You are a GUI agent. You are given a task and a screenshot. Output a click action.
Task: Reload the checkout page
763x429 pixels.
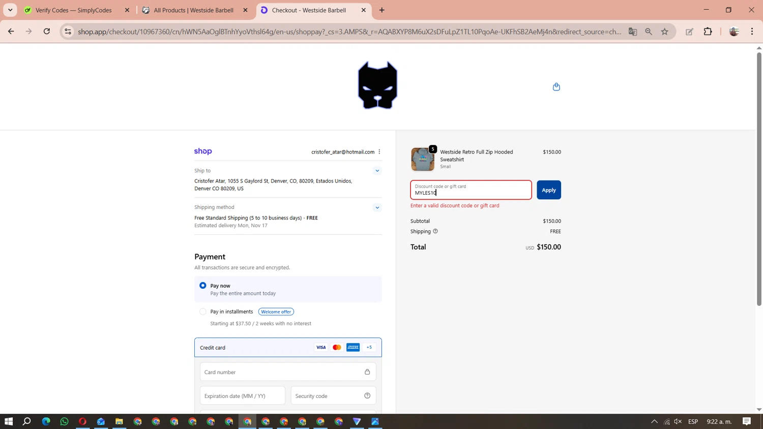(x=47, y=32)
